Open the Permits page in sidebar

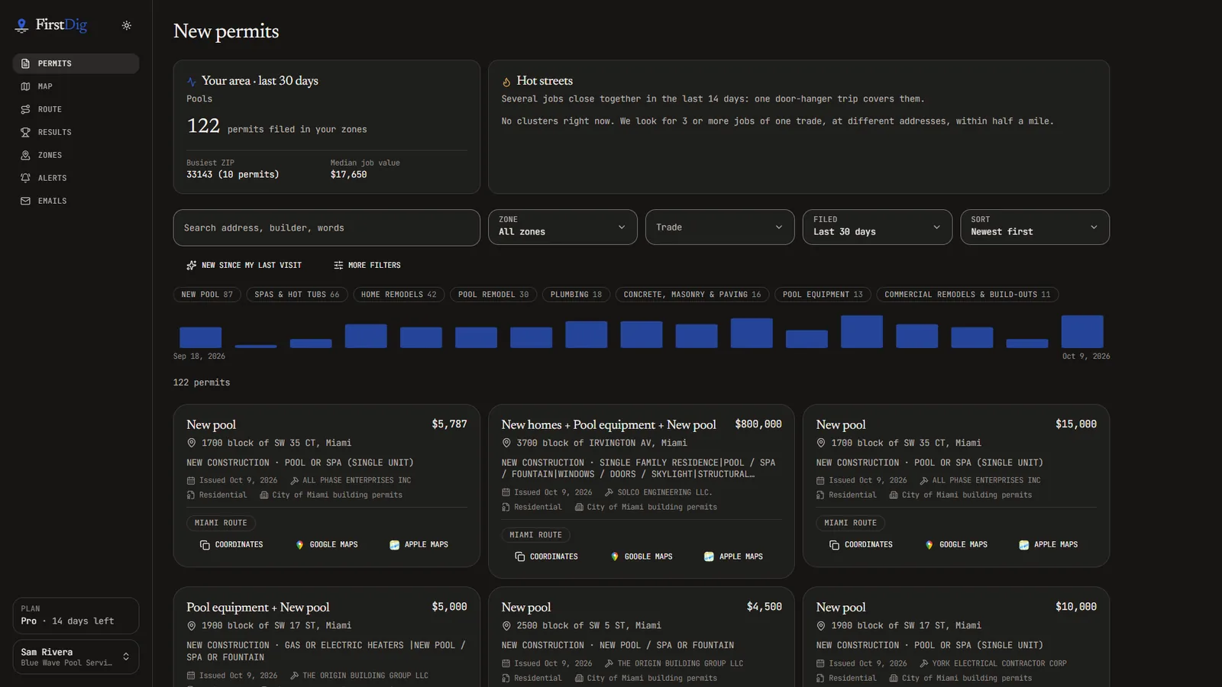76,63
